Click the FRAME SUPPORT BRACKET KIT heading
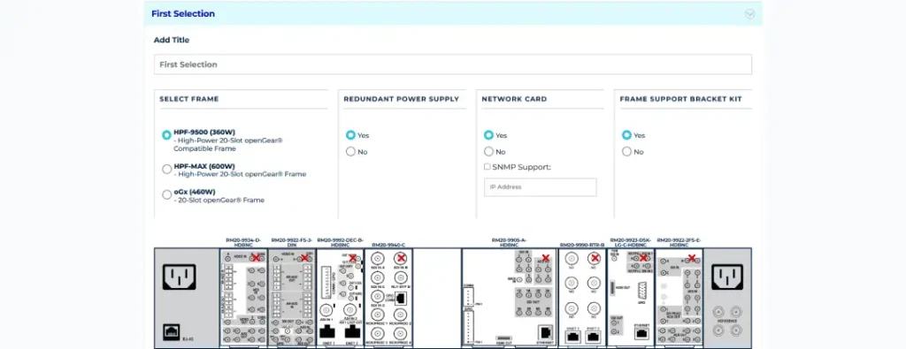The image size is (906, 349). pos(680,99)
